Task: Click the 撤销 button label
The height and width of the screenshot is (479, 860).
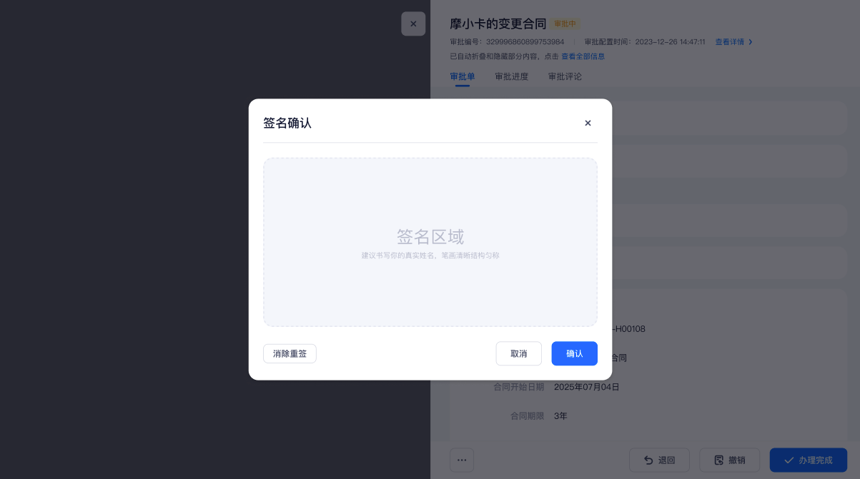Action: click(736, 460)
